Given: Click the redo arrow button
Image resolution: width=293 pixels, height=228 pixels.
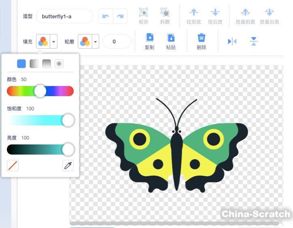Looking at the screenshot, I should [120, 16].
